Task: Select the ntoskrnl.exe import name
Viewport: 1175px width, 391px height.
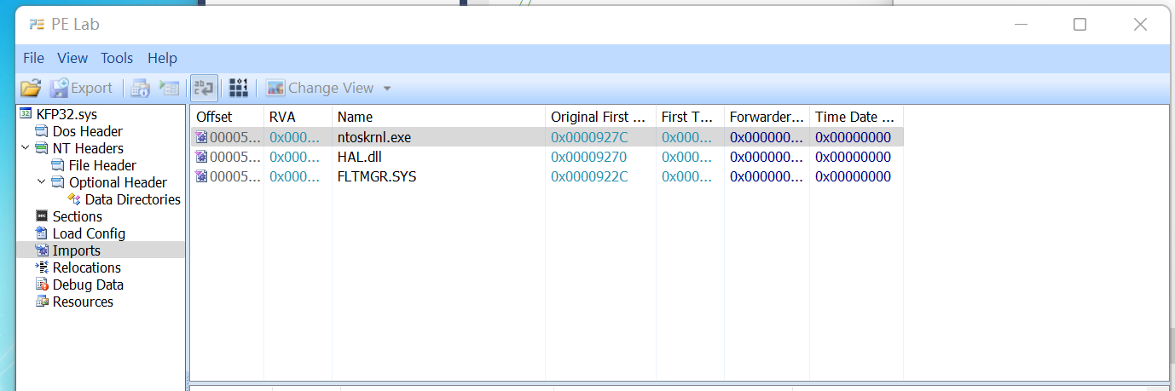Action: pos(374,137)
